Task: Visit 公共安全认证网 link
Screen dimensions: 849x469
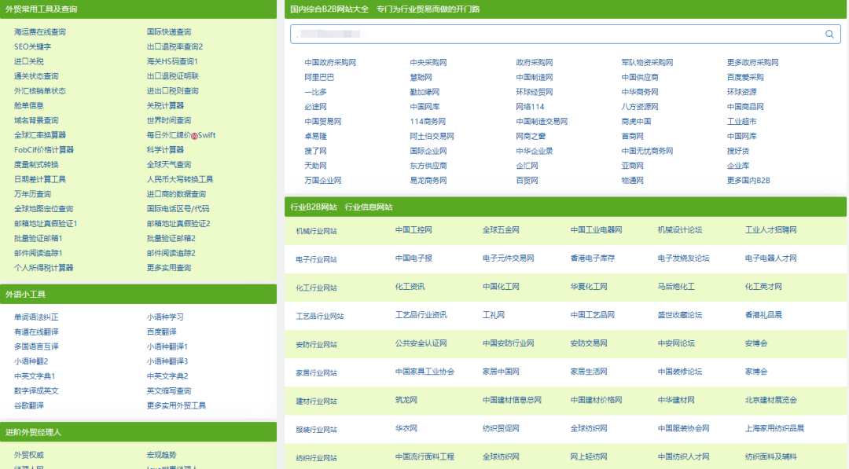Action: [421, 343]
